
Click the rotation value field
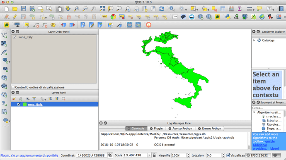pyautogui.click(x=213, y=155)
